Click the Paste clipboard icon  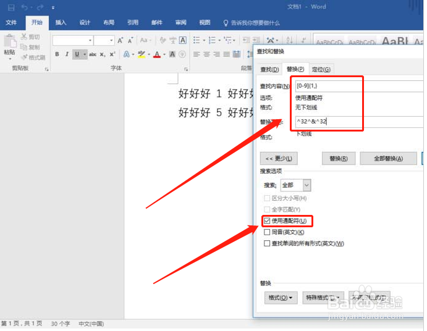[10, 41]
